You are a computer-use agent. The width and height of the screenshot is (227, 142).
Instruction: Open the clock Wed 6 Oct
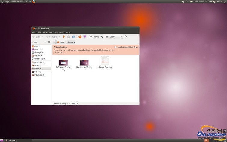[203, 2]
